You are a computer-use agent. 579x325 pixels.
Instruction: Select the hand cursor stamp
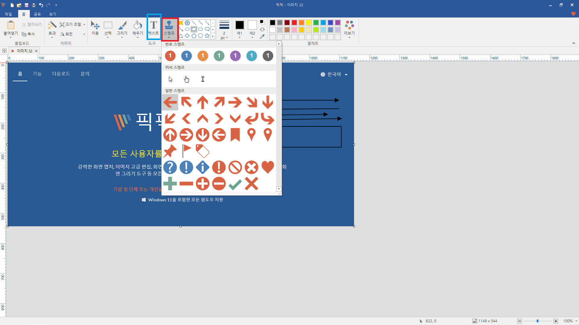point(187,79)
